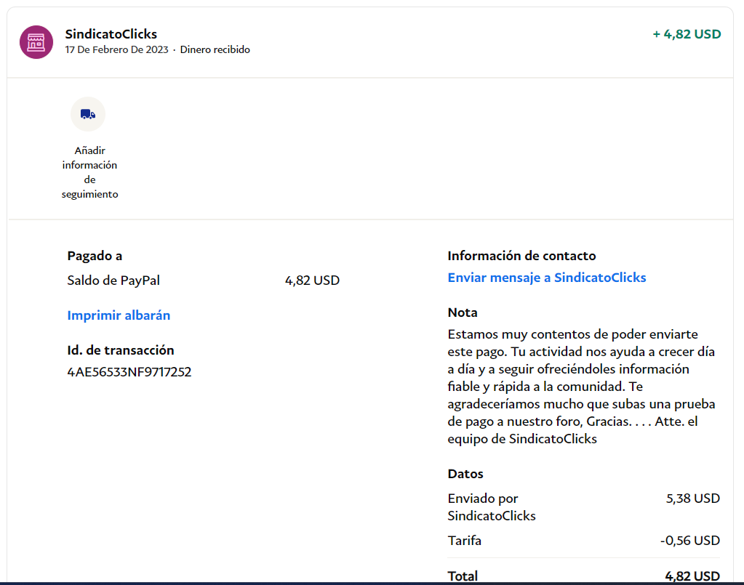
Task: Click the Dinero recibido status text
Action: [215, 49]
